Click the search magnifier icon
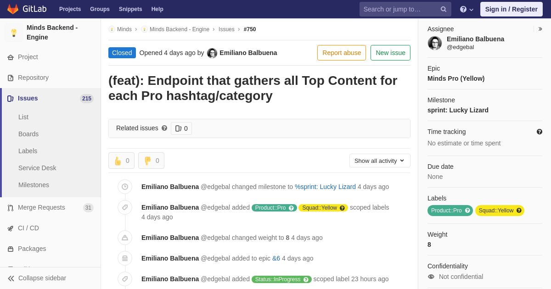 click(443, 9)
